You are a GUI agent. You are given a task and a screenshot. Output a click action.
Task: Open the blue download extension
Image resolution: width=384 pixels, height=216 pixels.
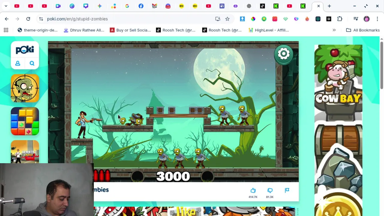point(242,19)
